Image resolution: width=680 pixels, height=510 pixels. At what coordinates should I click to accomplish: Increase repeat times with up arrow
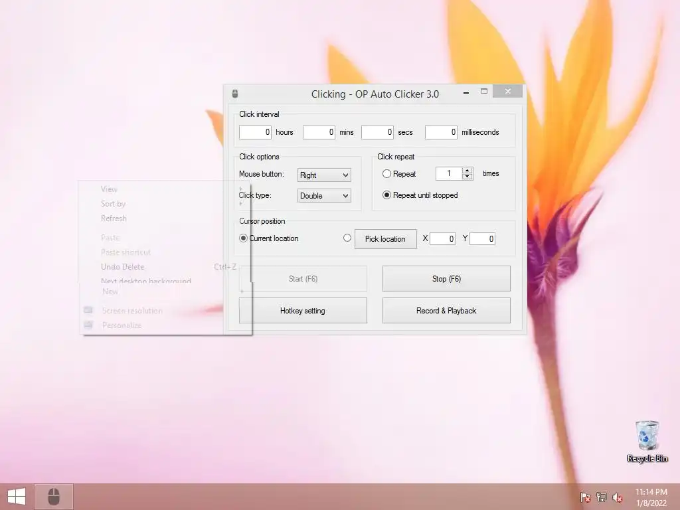(467, 171)
